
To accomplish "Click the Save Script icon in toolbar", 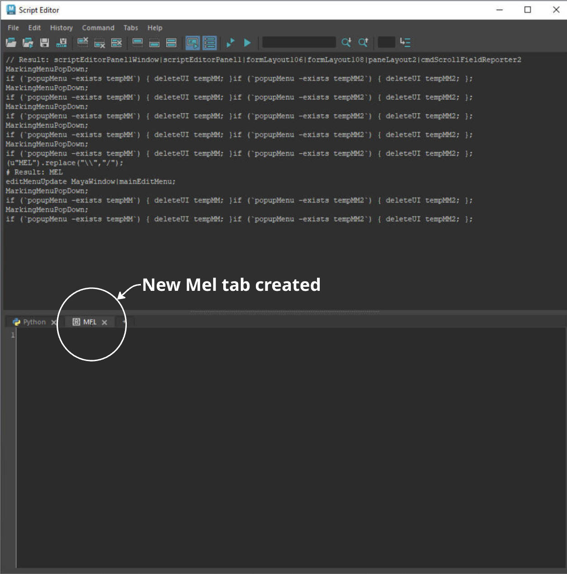I will pos(44,43).
